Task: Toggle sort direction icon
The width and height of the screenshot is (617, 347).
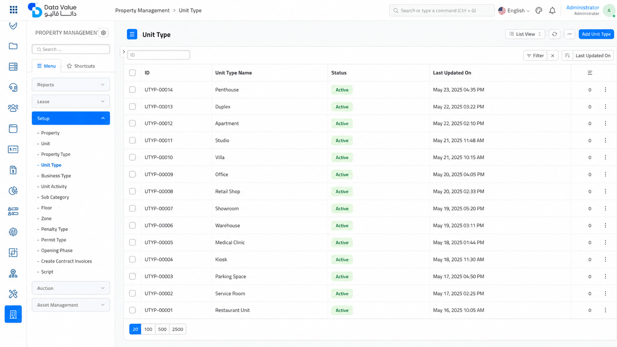Action: point(567,56)
